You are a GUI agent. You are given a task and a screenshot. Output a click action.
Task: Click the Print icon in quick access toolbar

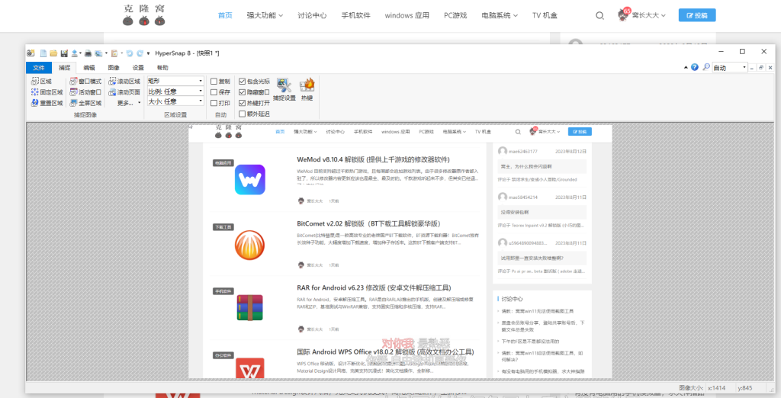click(x=88, y=53)
